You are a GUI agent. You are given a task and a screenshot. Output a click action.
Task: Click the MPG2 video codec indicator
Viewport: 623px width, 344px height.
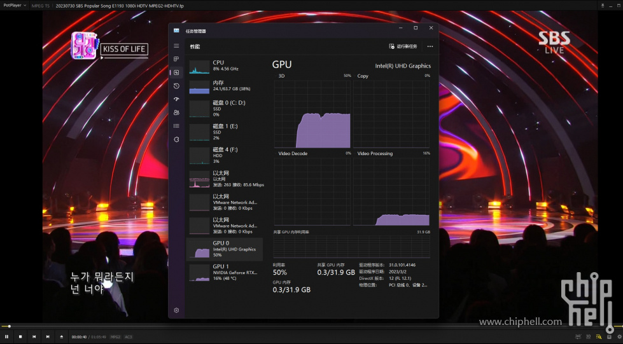coord(115,337)
